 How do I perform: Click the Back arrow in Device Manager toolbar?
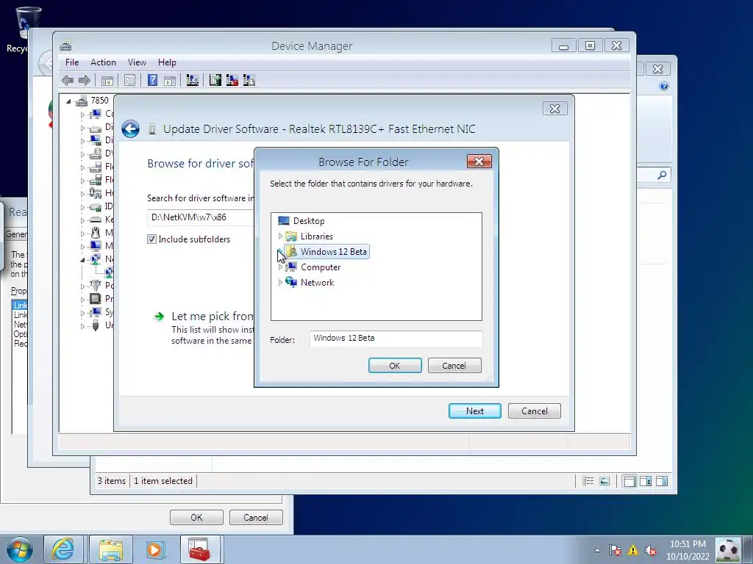pos(68,80)
